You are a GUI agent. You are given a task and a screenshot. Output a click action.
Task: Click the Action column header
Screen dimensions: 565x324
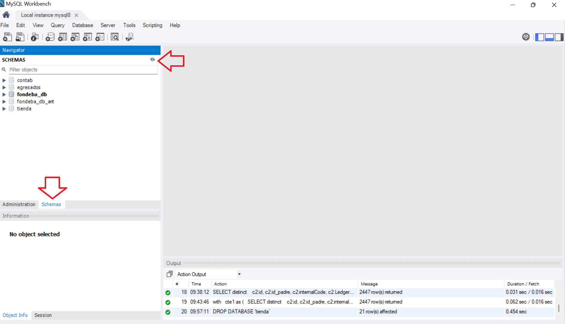point(284,284)
